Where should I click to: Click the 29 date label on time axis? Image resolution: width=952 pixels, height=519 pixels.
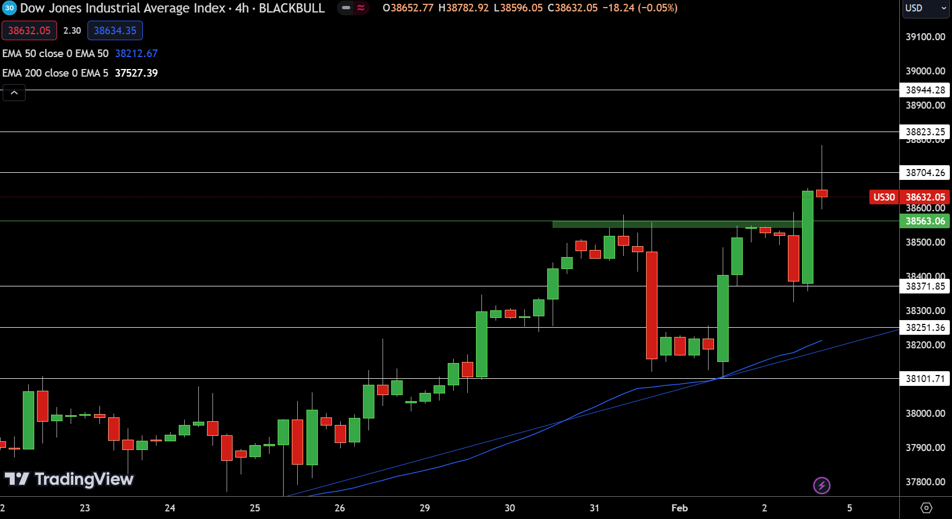(x=425, y=508)
